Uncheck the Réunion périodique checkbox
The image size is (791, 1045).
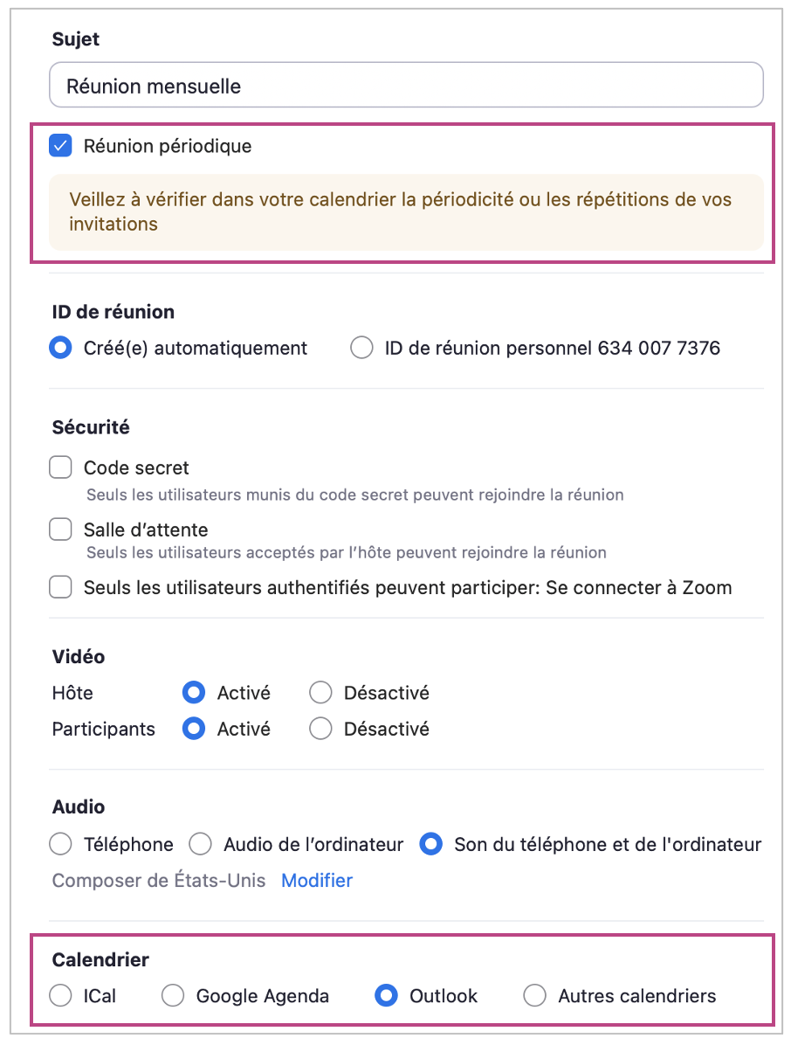[x=60, y=146]
